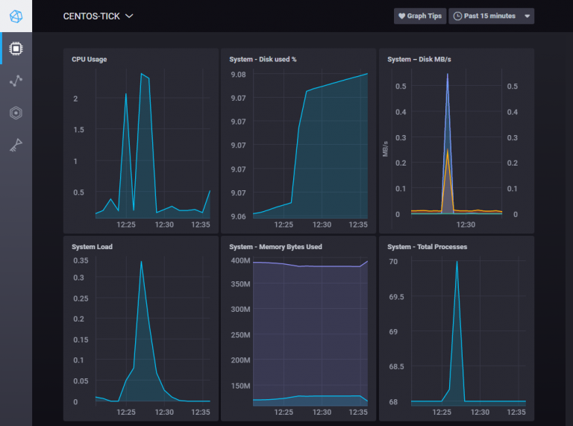Viewport: 573px width, 426px height.
Task: Click the time range caret arrow
Action: tap(527, 16)
